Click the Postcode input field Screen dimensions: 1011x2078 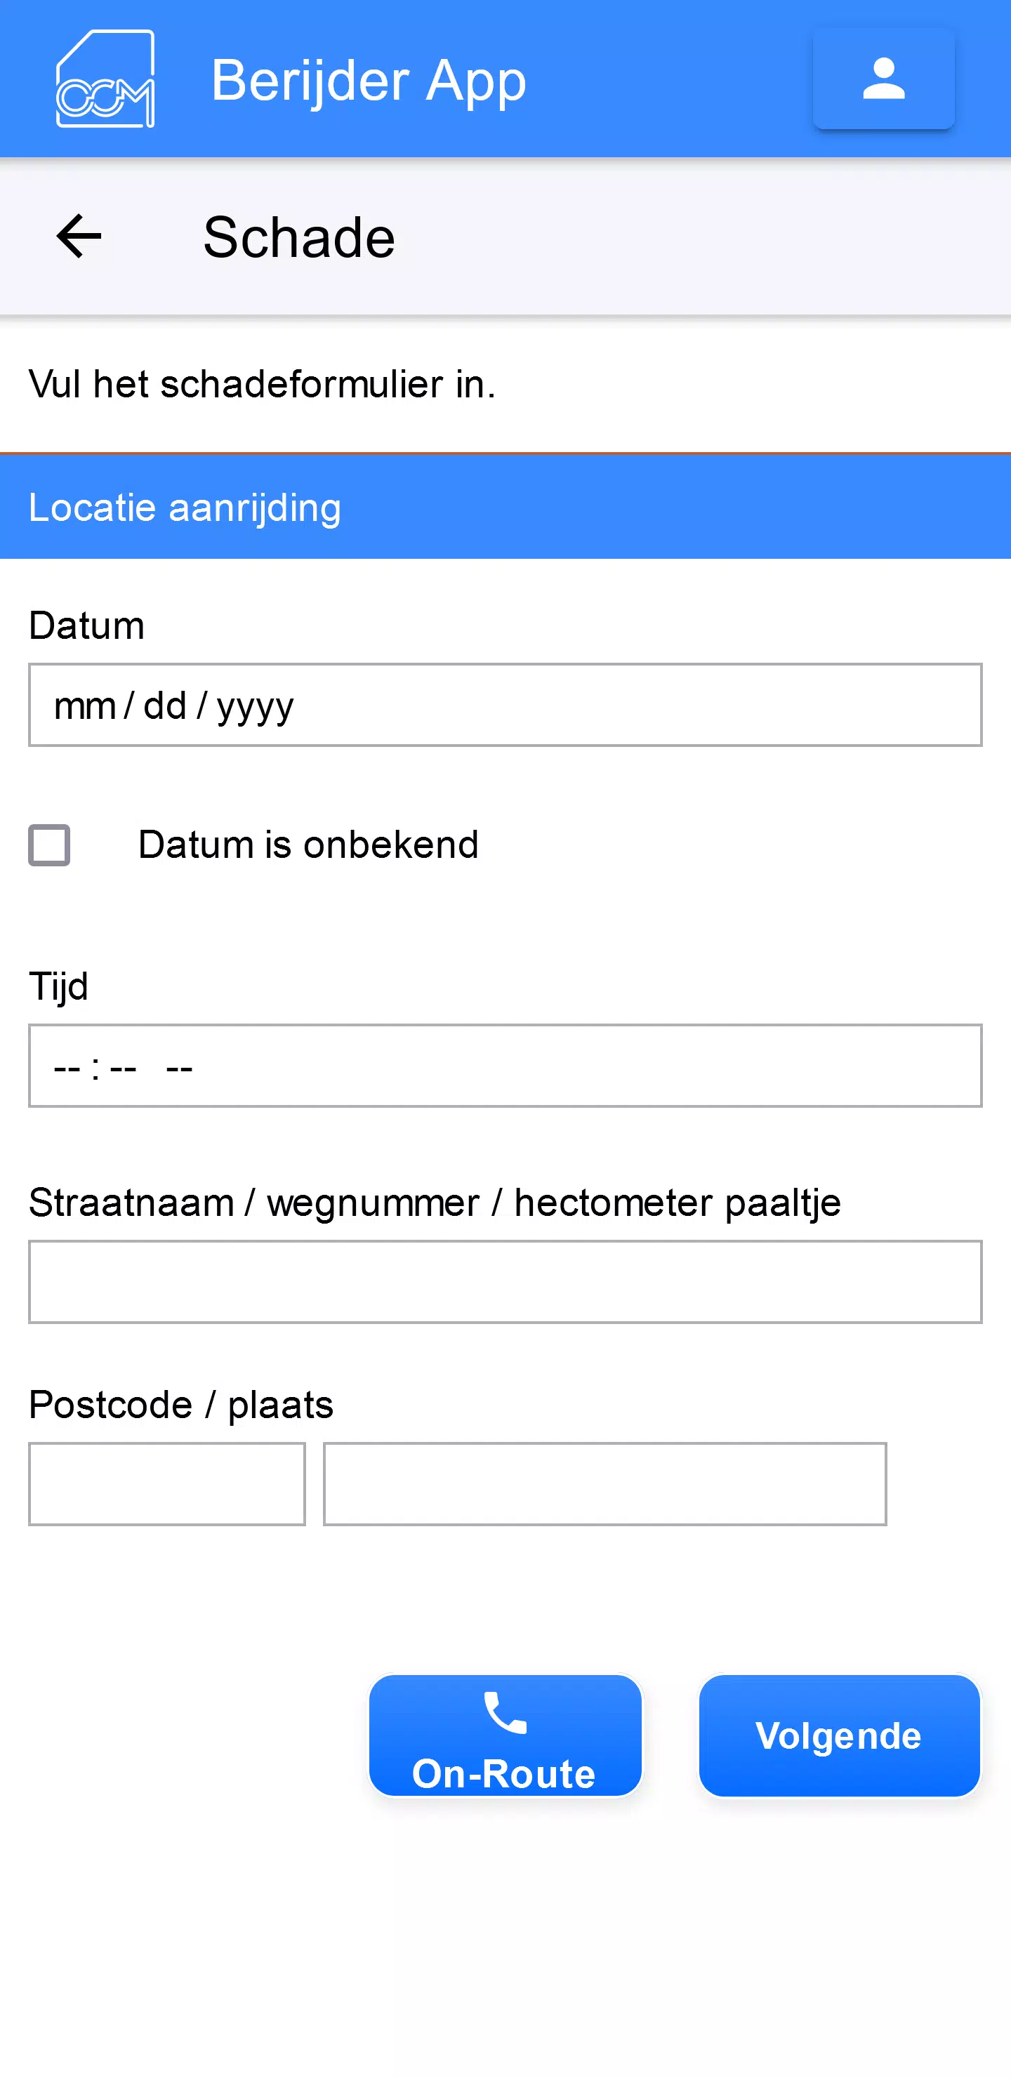pyautogui.click(x=166, y=1484)
